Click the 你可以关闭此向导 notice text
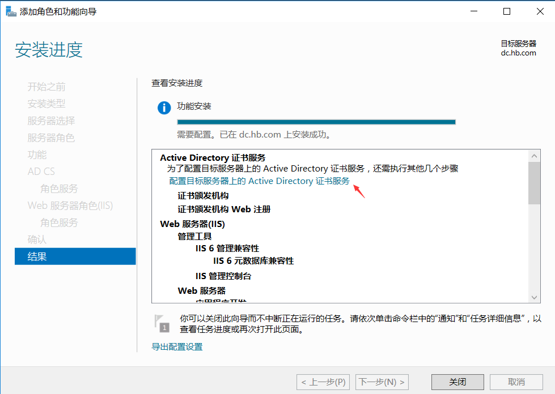 click(x=361, y=324)
